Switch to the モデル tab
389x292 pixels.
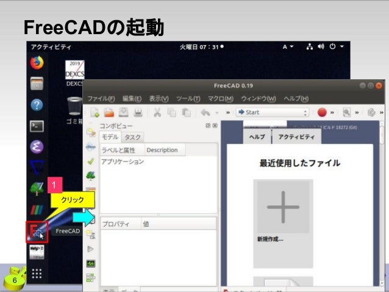[110, 137]
